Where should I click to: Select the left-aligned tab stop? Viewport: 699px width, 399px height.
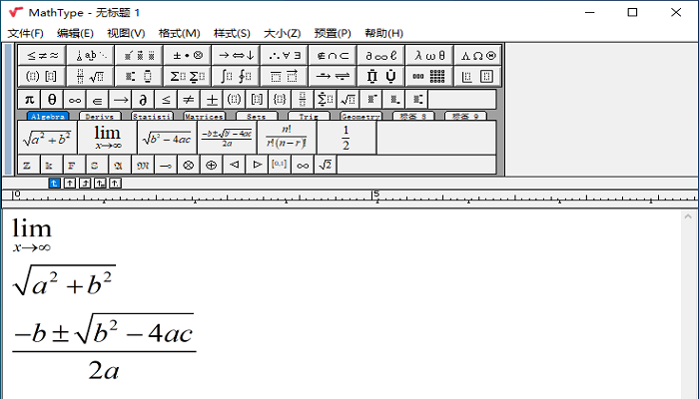click(x=54, y=183)
